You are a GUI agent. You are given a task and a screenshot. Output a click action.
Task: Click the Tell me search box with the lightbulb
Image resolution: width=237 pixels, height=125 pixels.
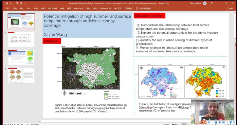[143, 8]
